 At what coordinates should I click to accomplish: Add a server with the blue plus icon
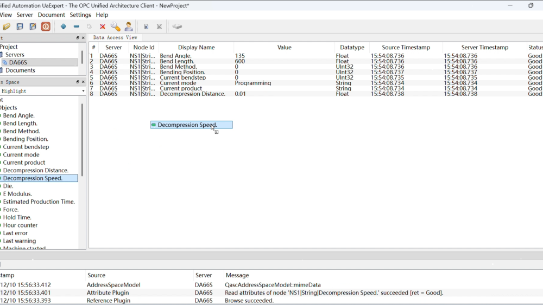coord(64,27)
